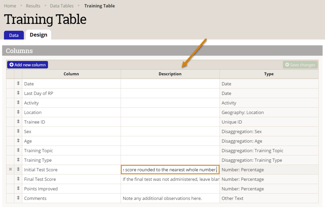Image resolution: width=325 pixels, height=210 pixels.
Task: Edit the description field for Initial Test Score
Action: pos(170,169)
